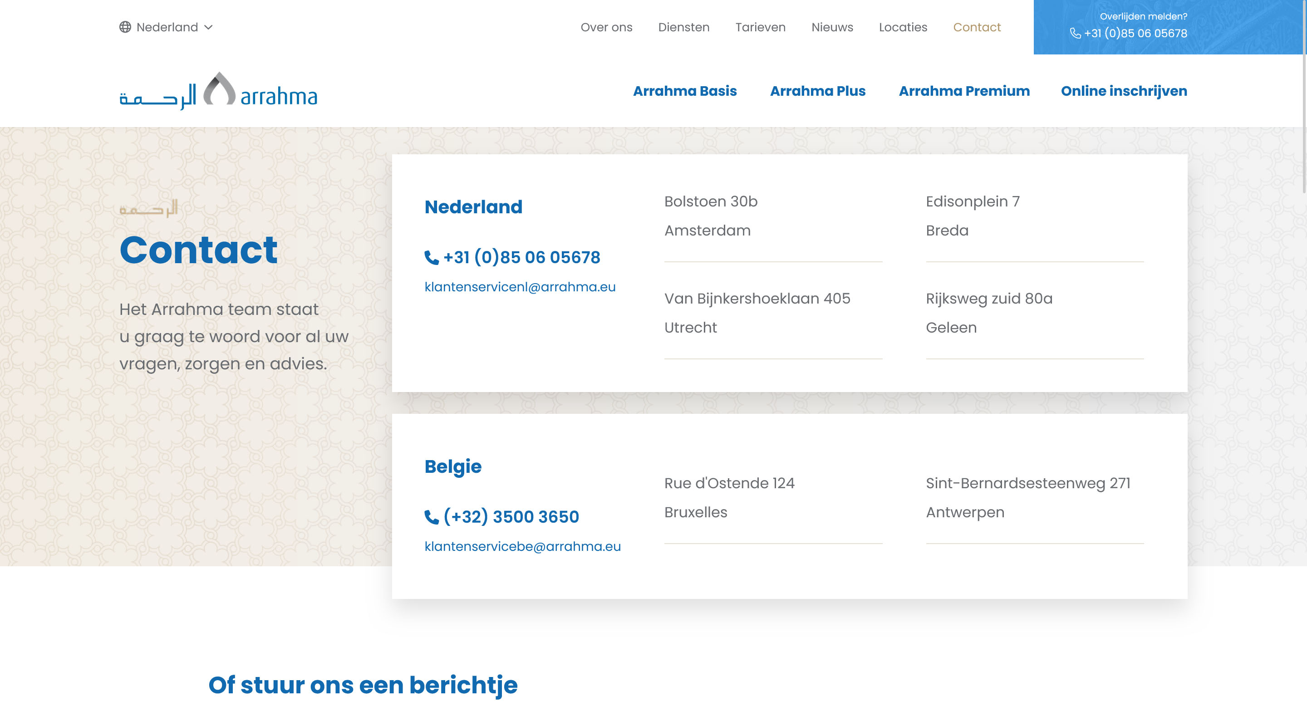The height and width of the screenshot is (726, 1307).
Task: Select the Contact menu item
Action: 977,27
